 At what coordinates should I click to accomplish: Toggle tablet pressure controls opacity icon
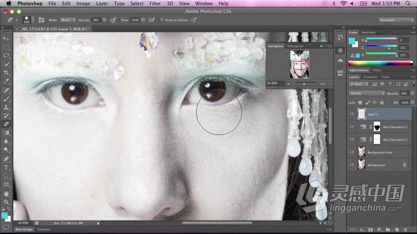pyautogui.click(x=113, y=20)
